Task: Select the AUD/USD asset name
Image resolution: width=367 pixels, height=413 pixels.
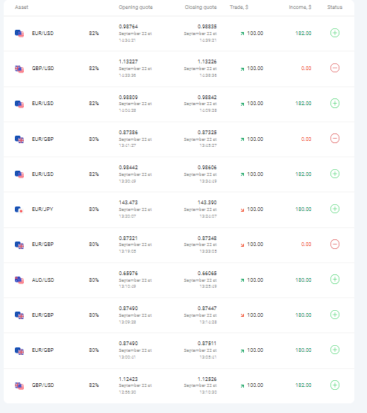Action: pos(43,280)
